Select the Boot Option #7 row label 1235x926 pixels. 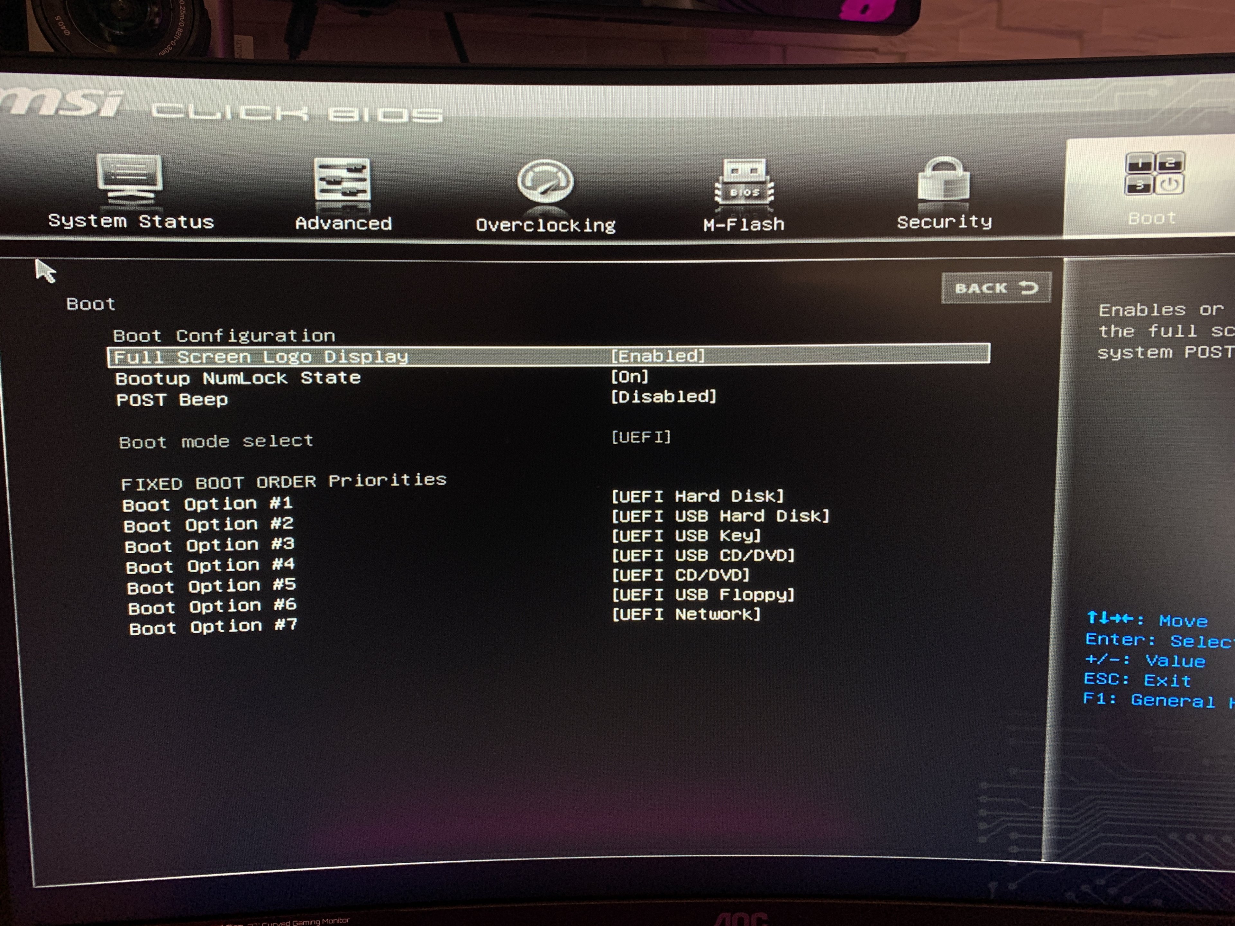(x=213, y=627)
